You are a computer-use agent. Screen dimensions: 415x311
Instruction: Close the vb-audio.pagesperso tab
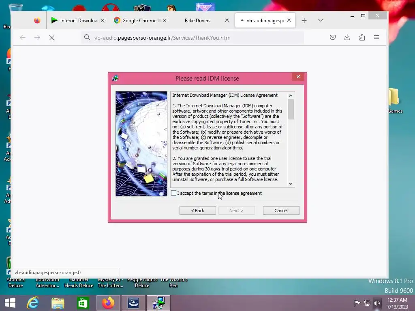(289, 20)
